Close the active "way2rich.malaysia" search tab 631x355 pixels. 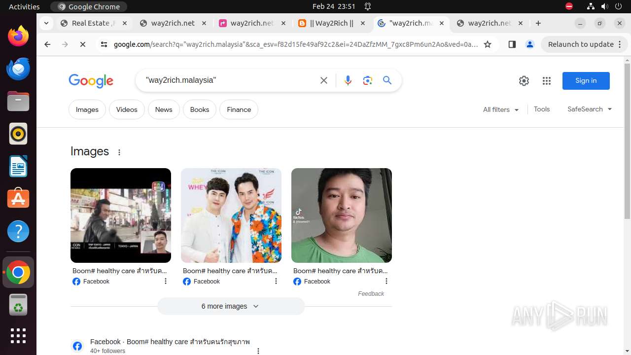pos(442,23)
